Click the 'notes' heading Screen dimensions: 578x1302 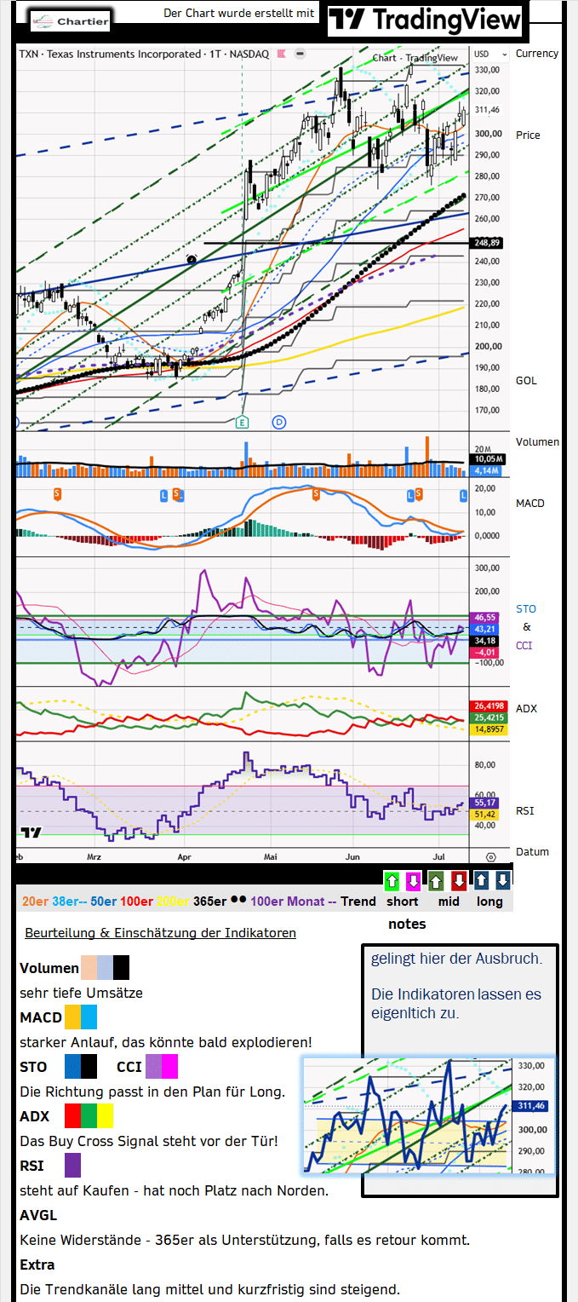pos(407,924)
